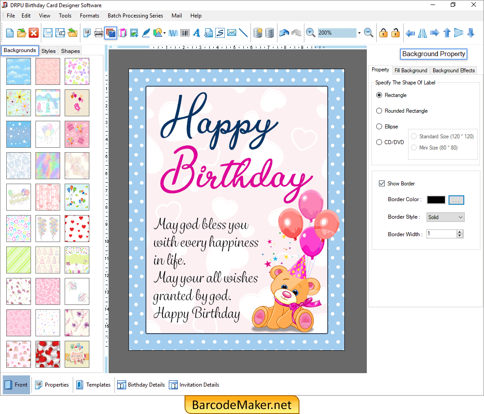
Task: Click the envelope mail icon
Action: tap(232, 32)
